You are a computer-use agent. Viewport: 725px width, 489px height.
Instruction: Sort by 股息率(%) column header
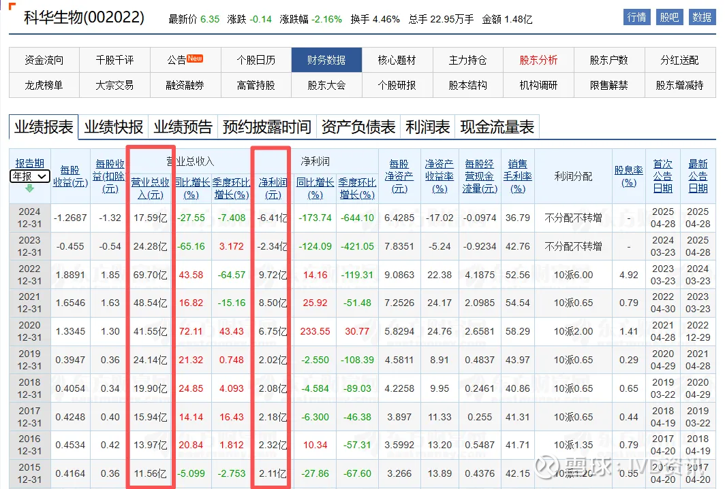pyautogui.click(x=628, y=176)
